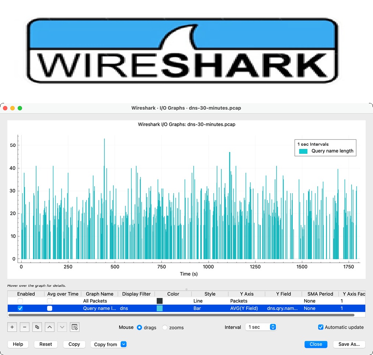The width and height of the screenshot is (373, 355).
Task: Click the cyan color swatch for Query name length
Action: [x=160, y=308]
